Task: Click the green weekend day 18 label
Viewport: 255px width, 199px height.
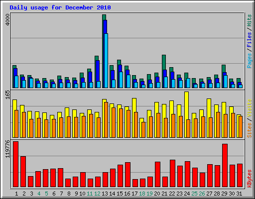Action: pyautogui.click(x=142, y=194)
